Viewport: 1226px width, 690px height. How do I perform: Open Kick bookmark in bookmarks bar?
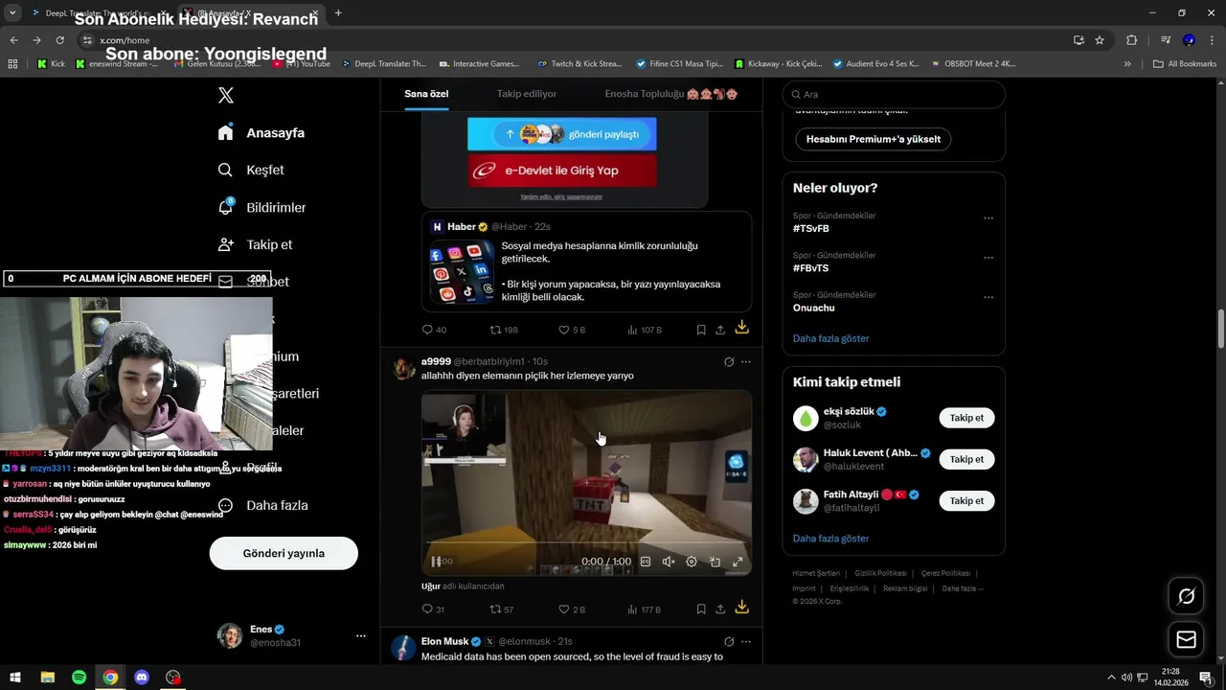tap(51, 64)
